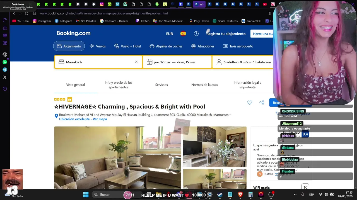
Task: Go back to the previous page arrow
Action: tap(14, 13)
